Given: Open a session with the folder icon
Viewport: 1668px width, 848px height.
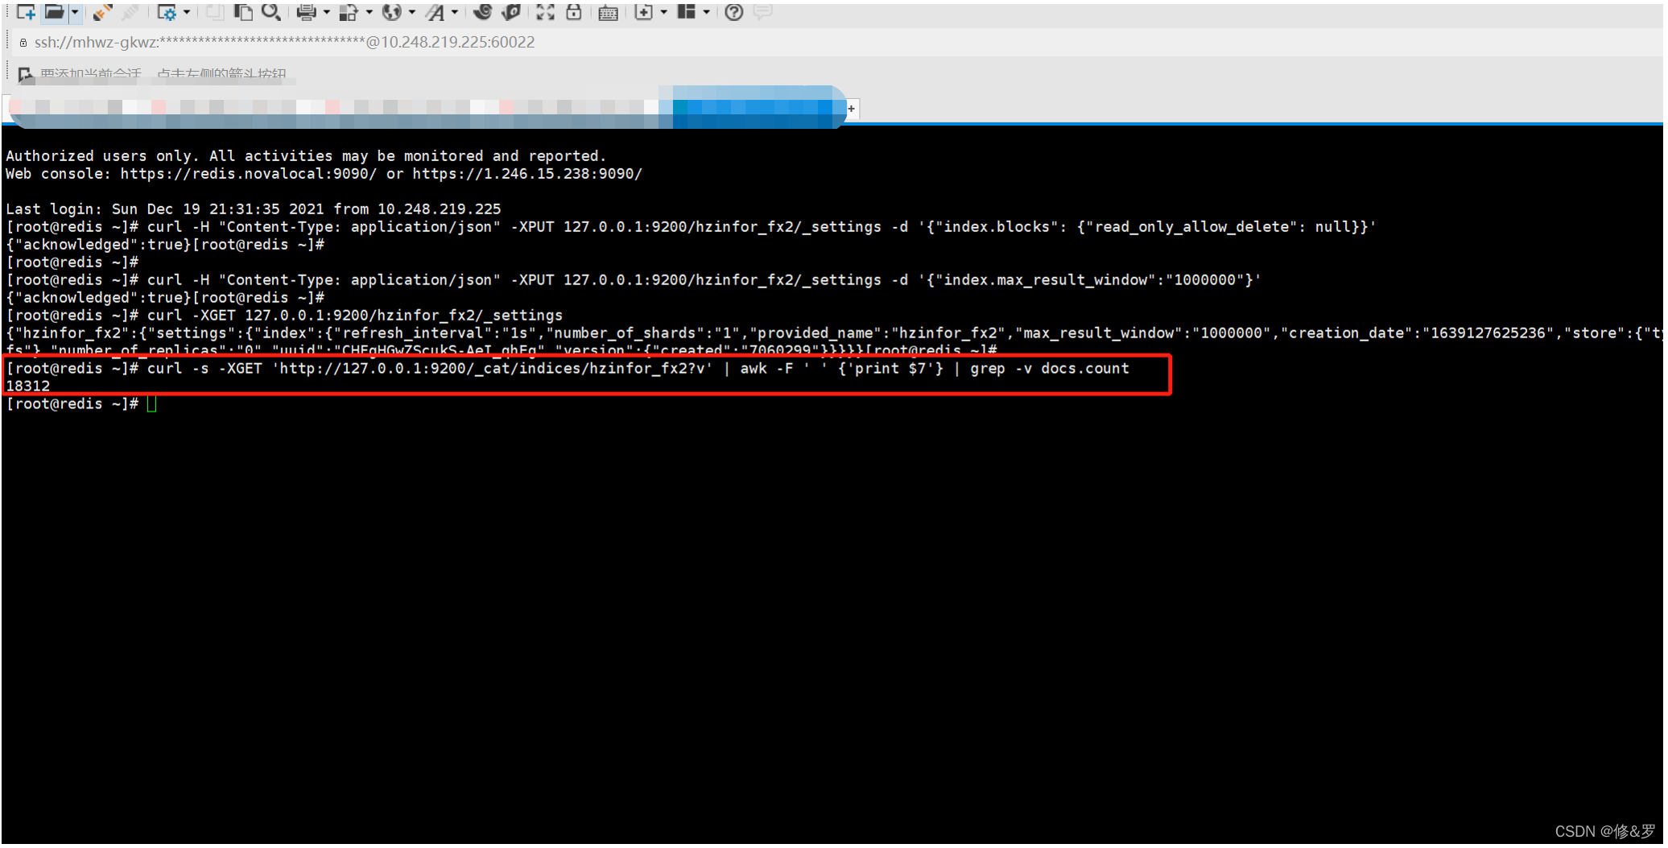Looking at the screenshot, I should [x=54, y=12].
